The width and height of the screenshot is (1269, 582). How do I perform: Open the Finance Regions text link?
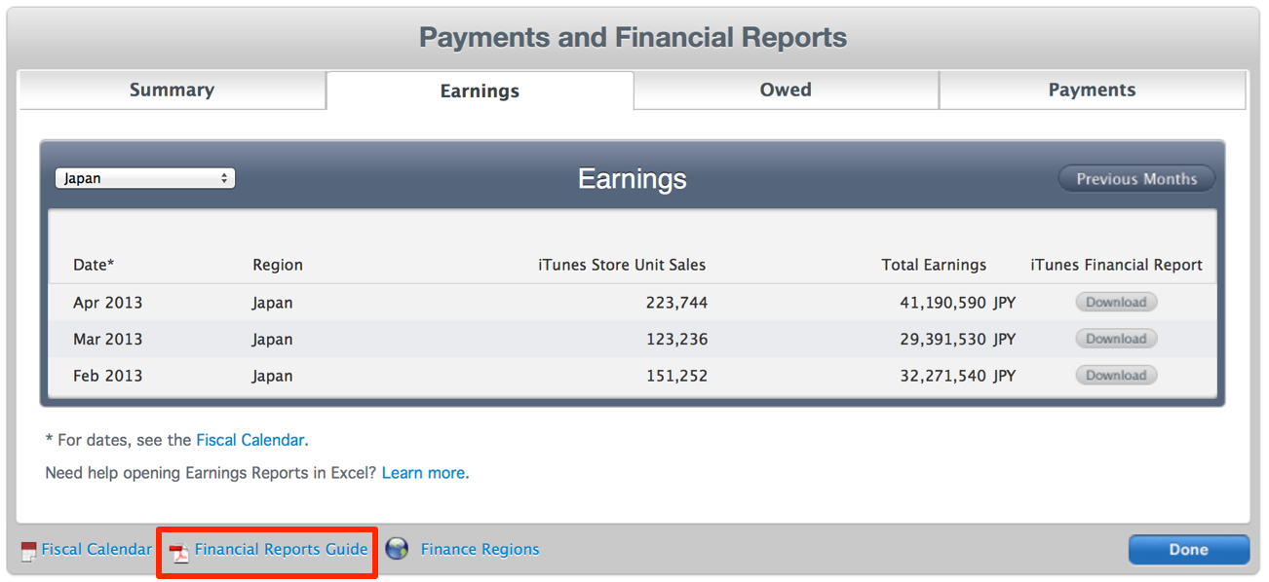(480, 549)
